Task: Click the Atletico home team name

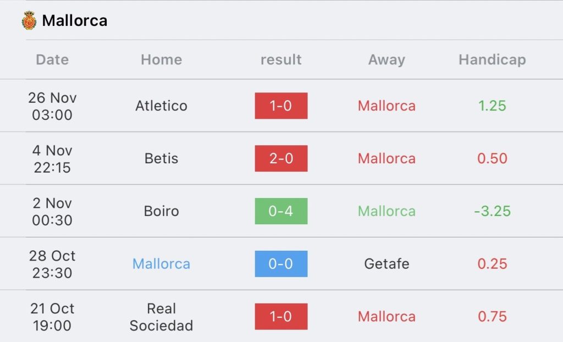Action: point(161,106)
